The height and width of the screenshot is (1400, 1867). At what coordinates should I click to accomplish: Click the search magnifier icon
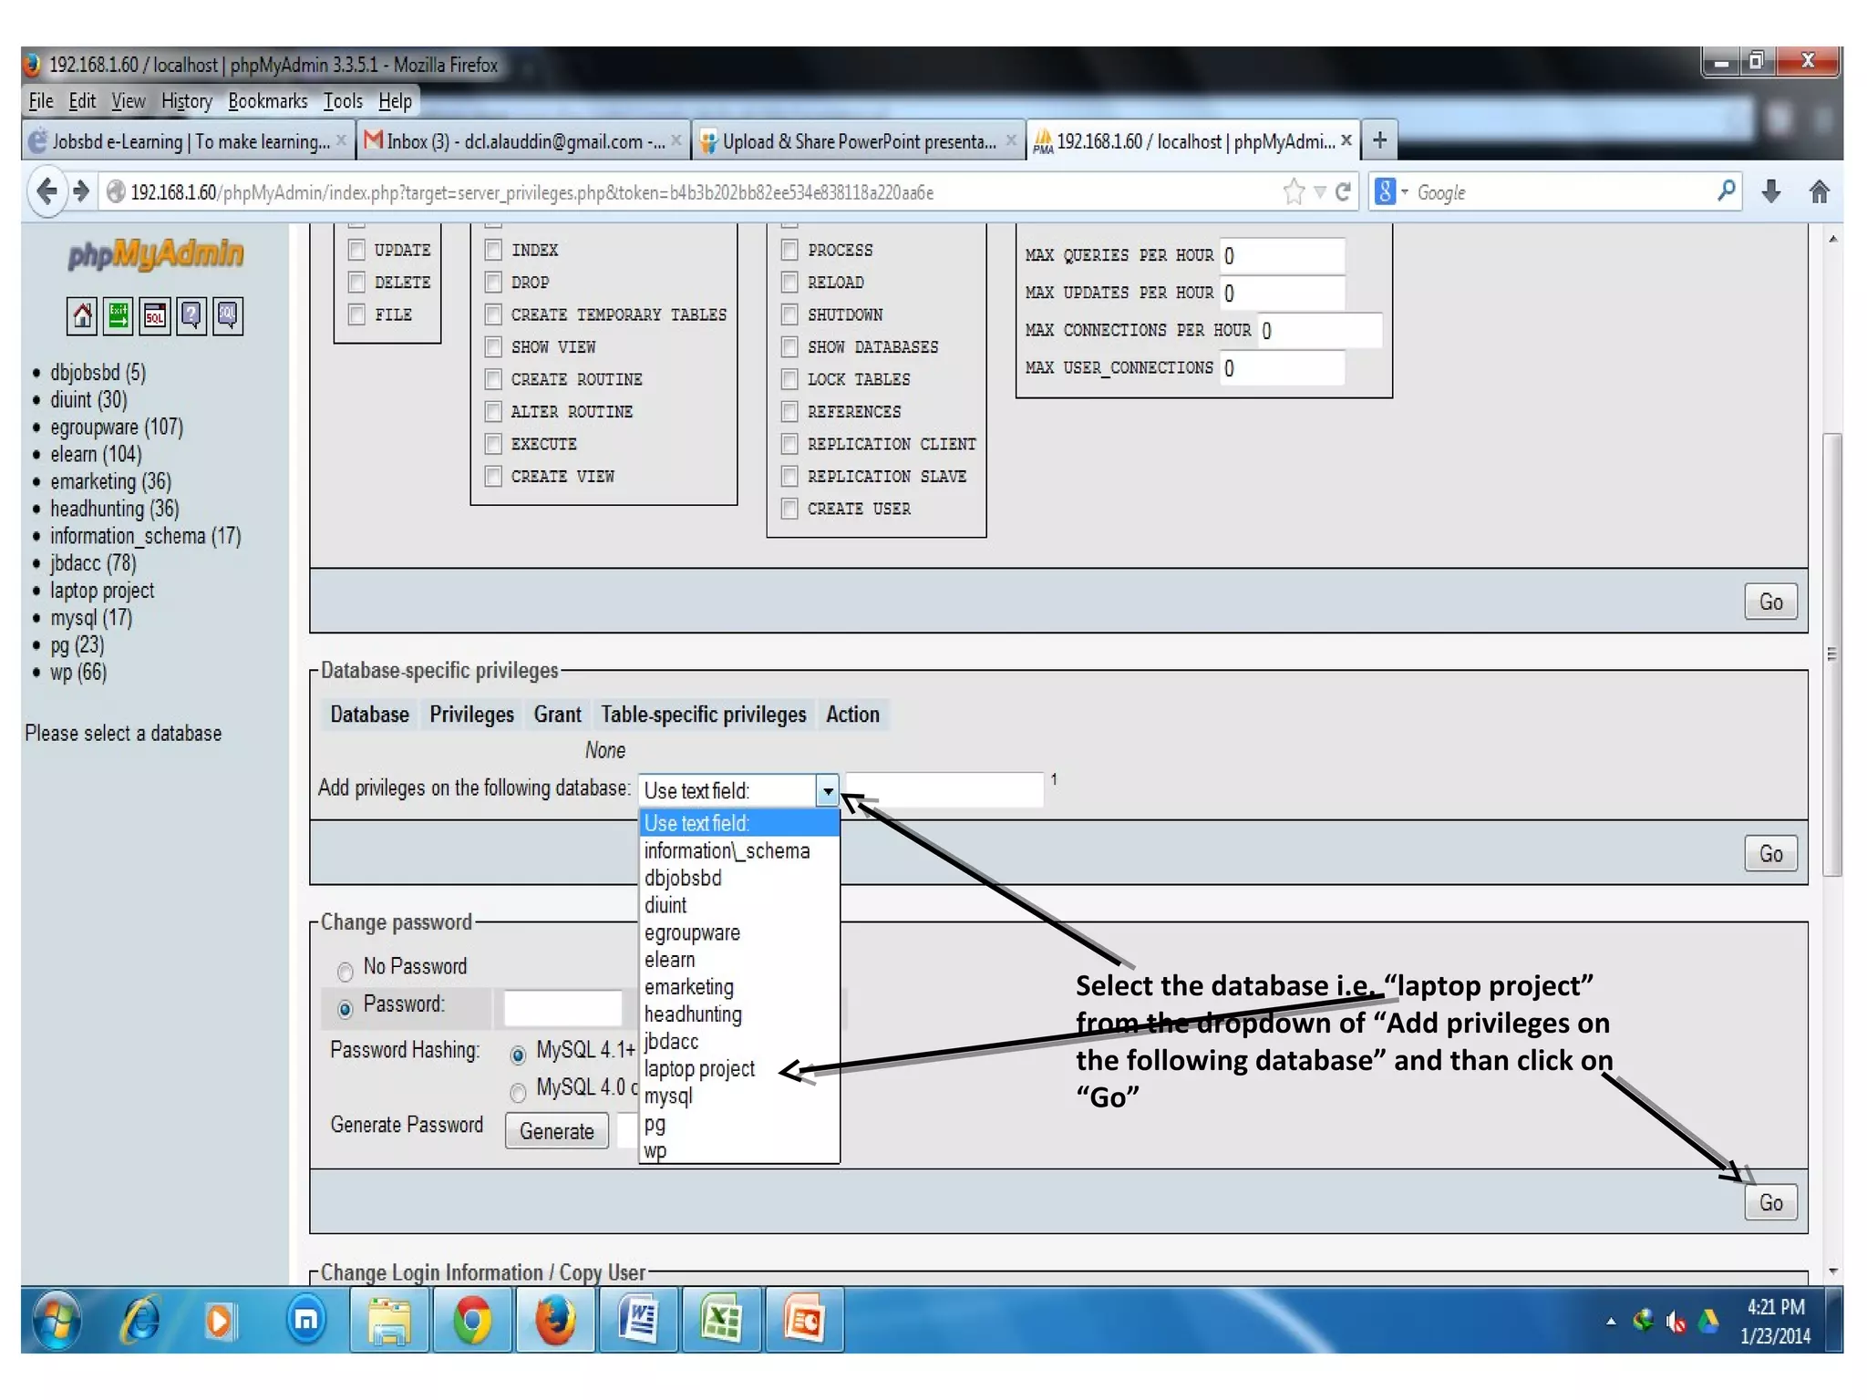(1726, 191)
